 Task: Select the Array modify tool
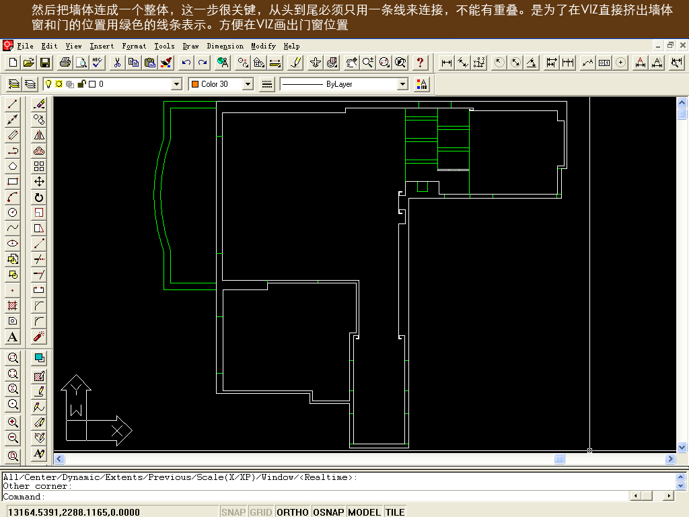pyautogui.click(x=39, y=166)
